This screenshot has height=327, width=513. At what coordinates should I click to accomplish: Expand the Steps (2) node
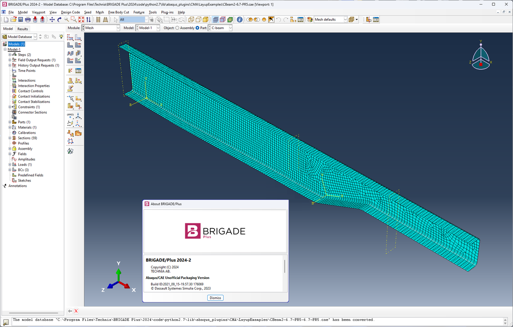pyautogui.click(x=10, y=55)
